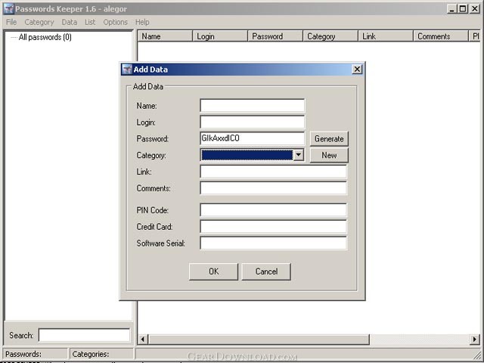The height and width of the screenshot is (363, 484).
Task: Click New to create a category
Action: (x=329, y=155)
